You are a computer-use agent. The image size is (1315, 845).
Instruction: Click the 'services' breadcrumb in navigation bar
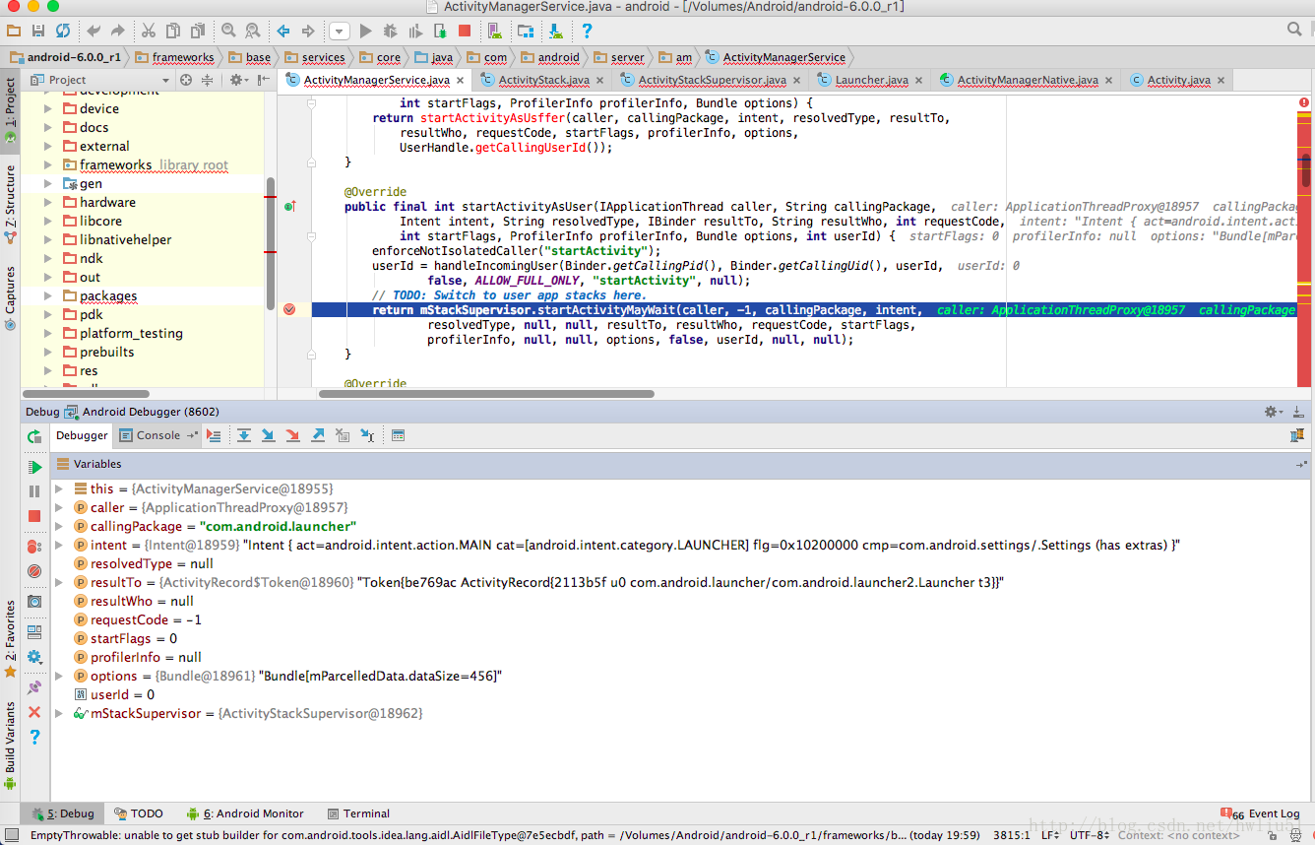(314, 57)
